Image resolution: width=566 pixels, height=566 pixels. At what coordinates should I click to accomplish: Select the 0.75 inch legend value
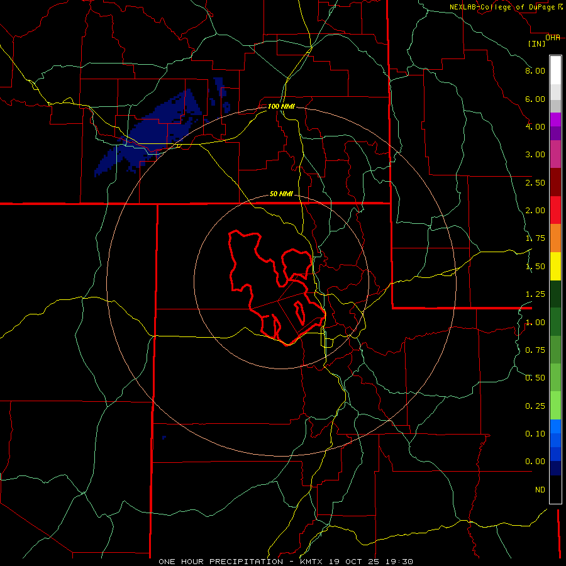point(535,350)
